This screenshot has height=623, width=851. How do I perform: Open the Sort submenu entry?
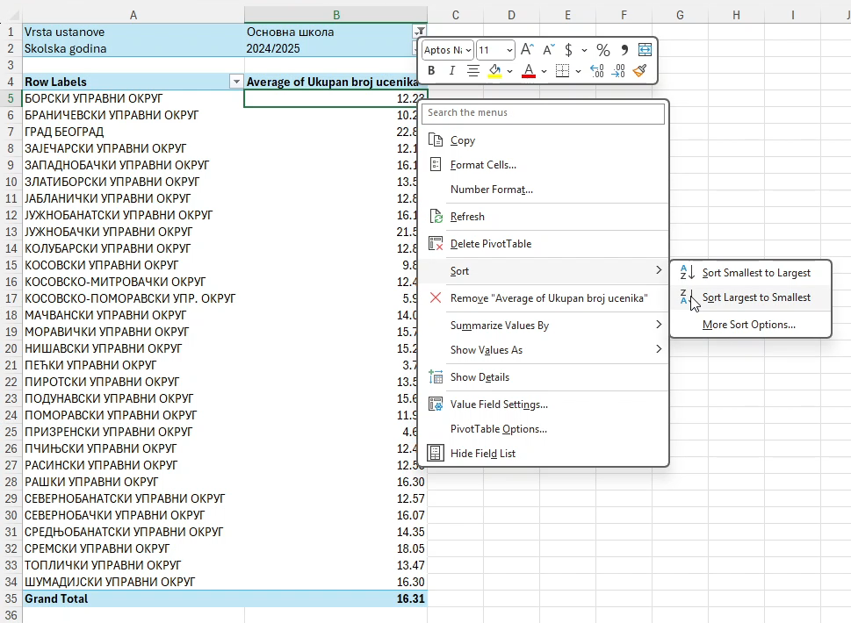(x=544, y=270)
